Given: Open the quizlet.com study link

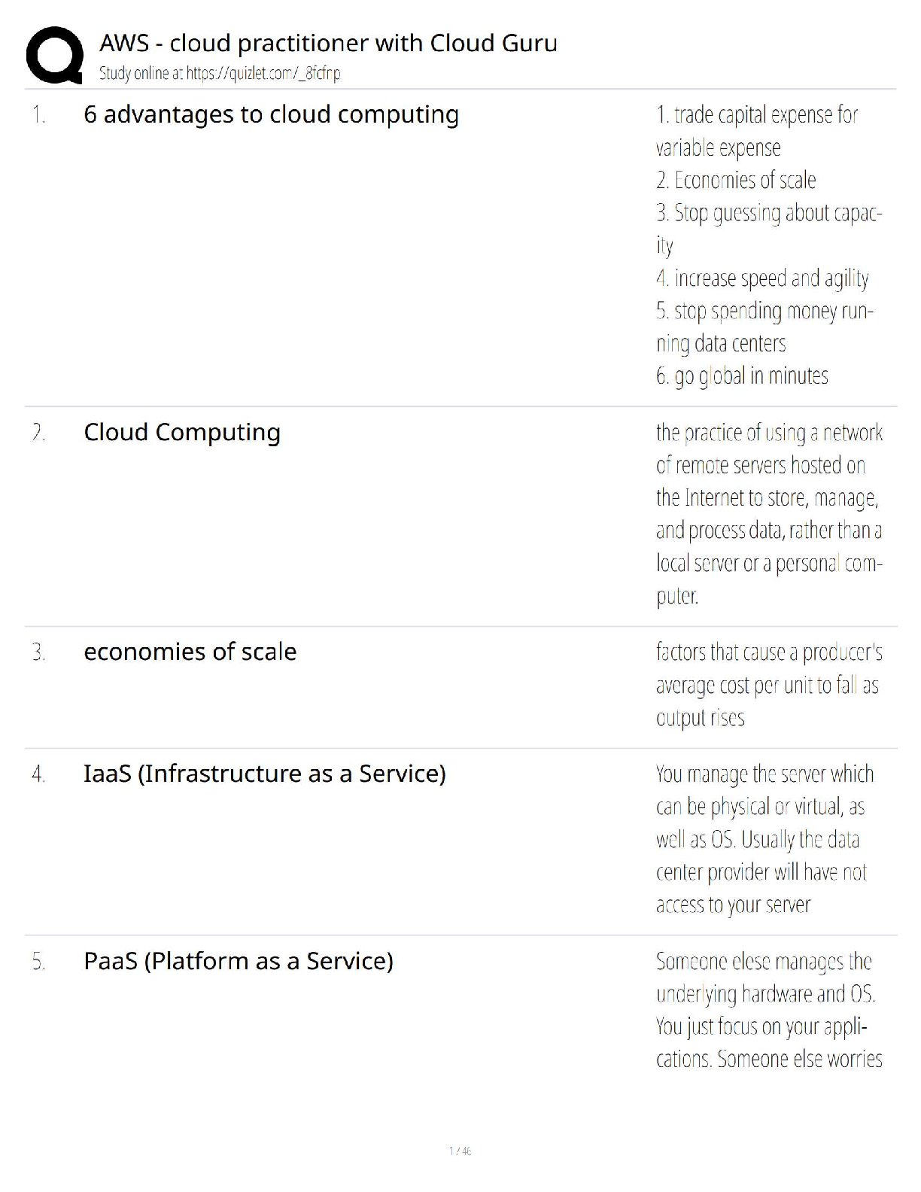Looking at the screenshot, I should tap(263, 74).
